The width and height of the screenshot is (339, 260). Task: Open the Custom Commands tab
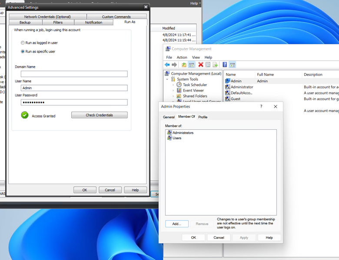tap(116, 16)
